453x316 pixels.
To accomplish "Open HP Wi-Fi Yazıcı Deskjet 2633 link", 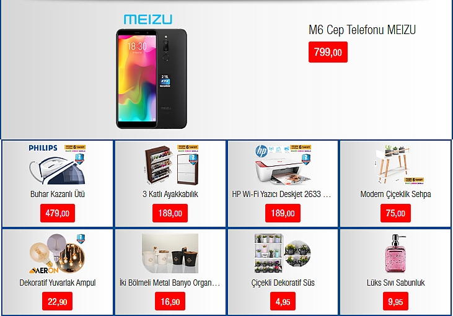I will [x=282, y=194].
